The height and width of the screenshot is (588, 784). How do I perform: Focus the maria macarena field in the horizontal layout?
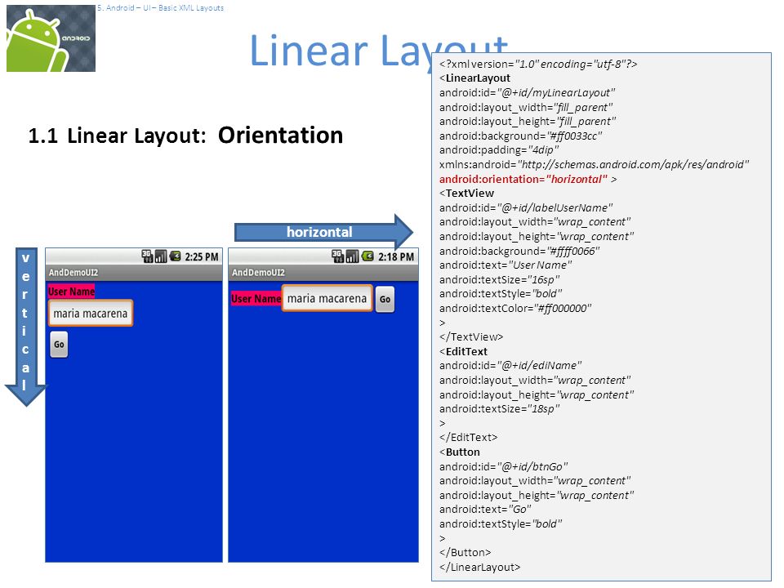click(x=327, y=299)
